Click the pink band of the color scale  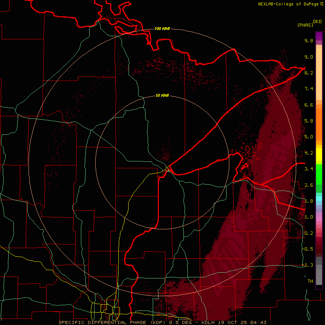319,219
